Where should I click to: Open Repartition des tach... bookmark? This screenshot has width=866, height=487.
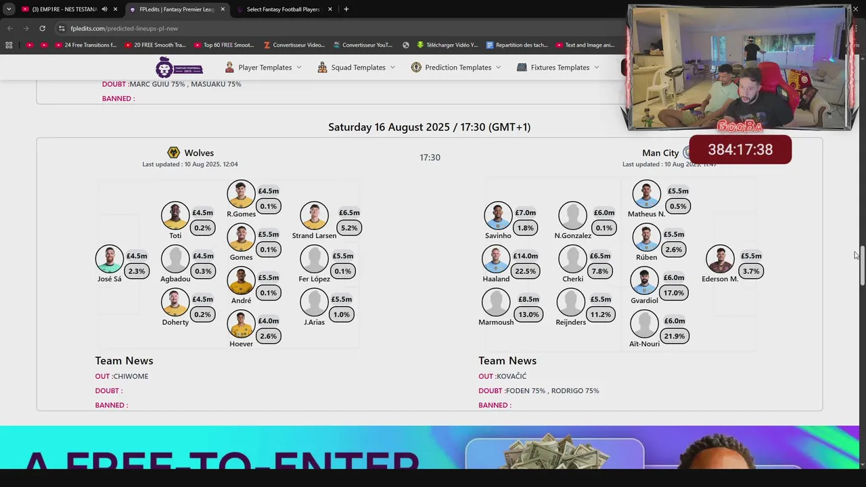coord(516,45)
